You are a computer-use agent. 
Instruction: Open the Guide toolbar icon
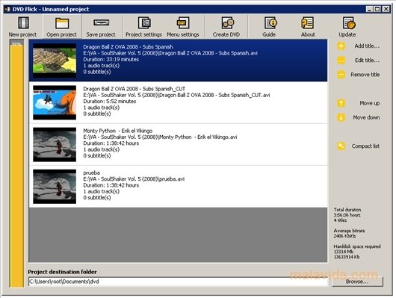(270, 22)
